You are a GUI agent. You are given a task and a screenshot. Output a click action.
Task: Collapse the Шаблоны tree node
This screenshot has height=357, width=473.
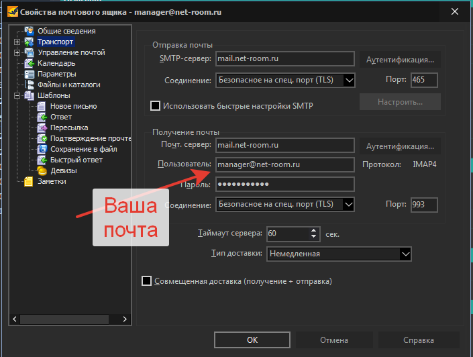click(x=17, y=96)
